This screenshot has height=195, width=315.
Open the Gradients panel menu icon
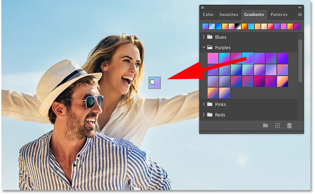point(300,14)
